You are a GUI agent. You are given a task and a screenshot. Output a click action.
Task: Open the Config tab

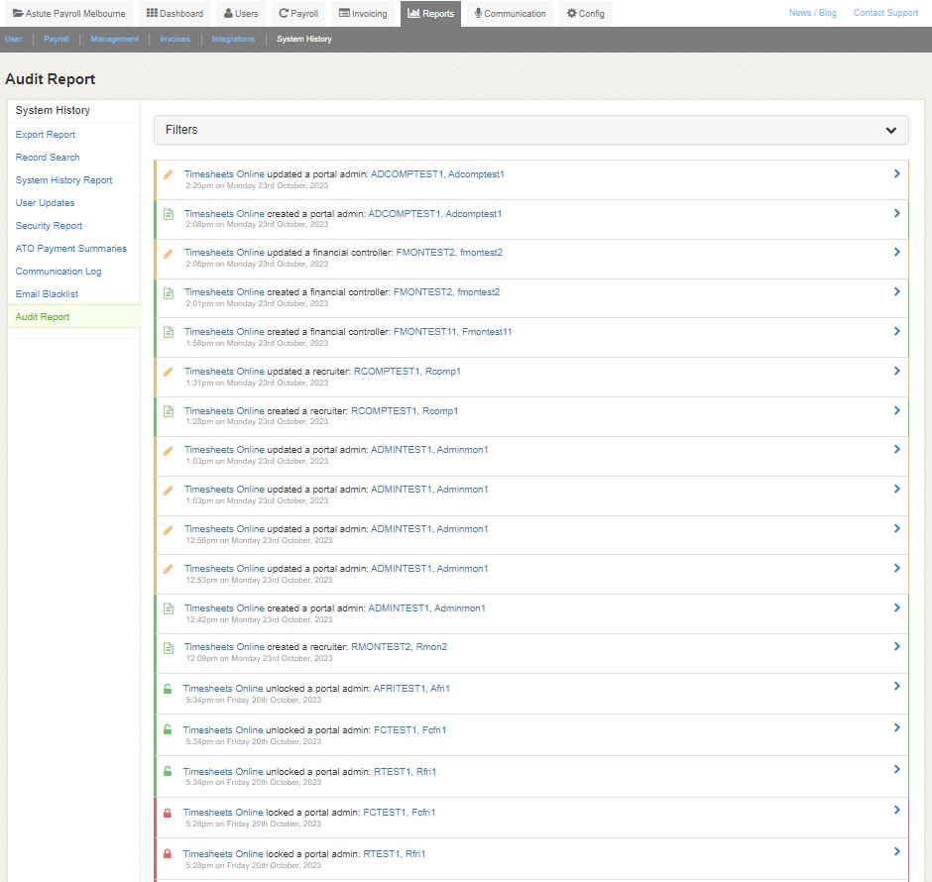(x=585, y=14)
